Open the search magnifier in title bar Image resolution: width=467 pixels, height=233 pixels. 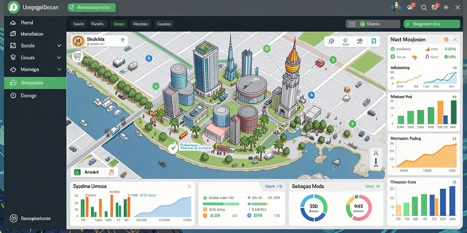coord(424,8)
